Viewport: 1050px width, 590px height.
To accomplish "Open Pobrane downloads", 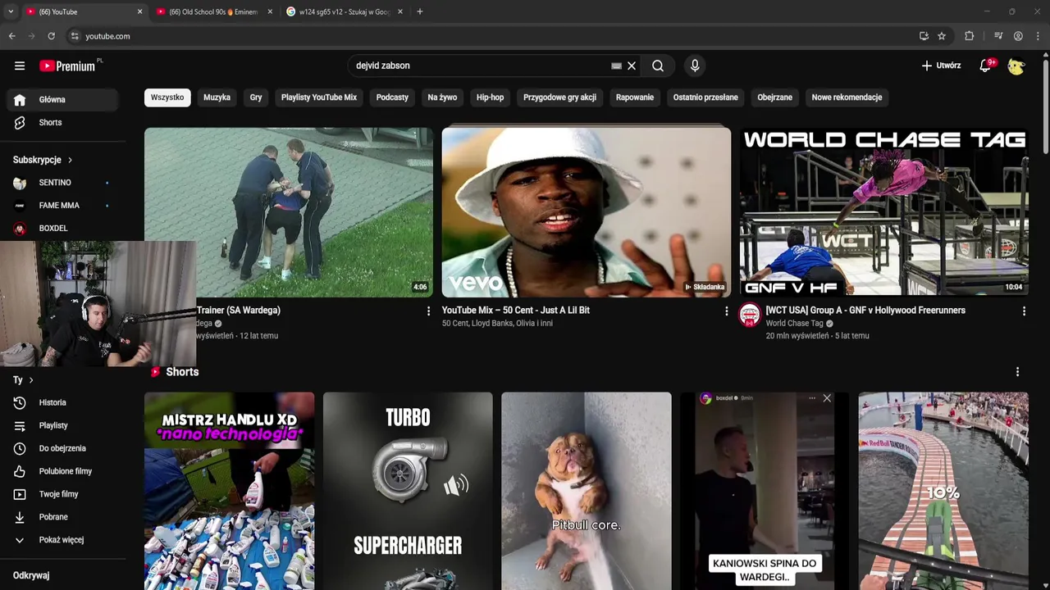I will click(x=63, y=517).
